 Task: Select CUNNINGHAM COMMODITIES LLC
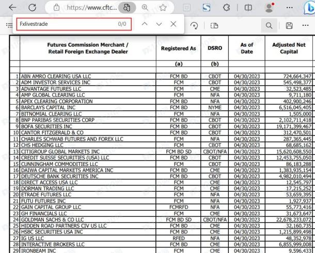point(59,164)
